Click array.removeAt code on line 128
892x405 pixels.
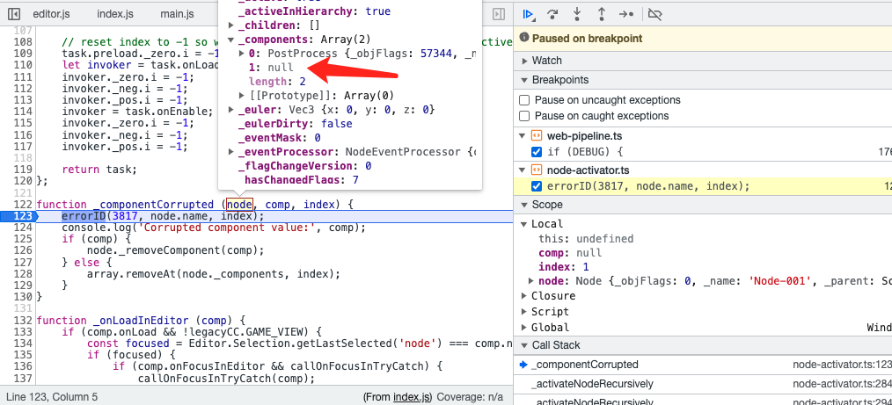pos(214,274)
